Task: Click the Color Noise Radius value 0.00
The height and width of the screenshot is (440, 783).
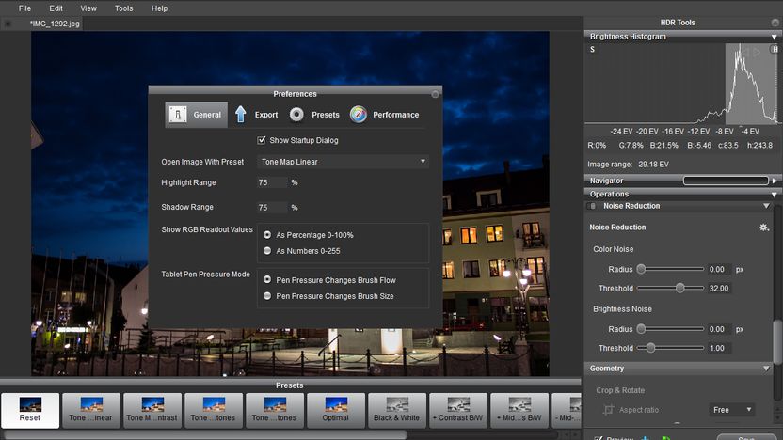Action: pyautogui.click(x=719, y=269)
